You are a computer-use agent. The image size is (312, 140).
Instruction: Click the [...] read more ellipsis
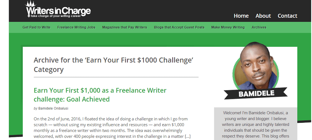pyautogui.click(x=188, y=136)
